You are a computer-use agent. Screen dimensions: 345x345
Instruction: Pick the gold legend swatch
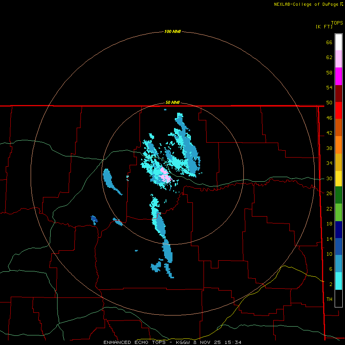point(338,163)
